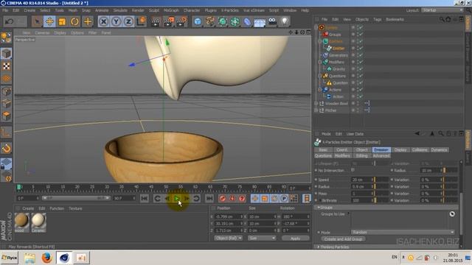The image size is (472, 265).
Task: Expand Thinking Particles section
Action: (x=386, y=247)
